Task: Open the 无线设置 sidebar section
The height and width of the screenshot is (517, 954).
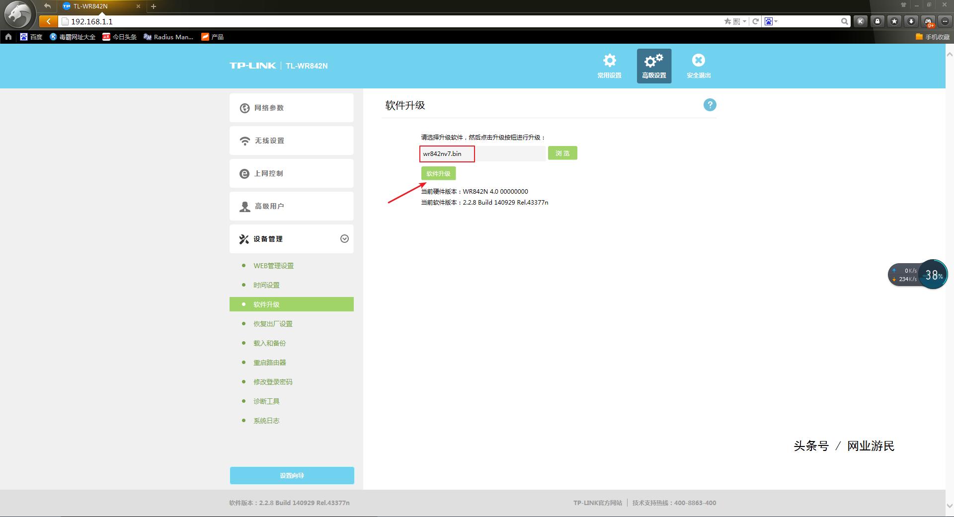Action: point(292,141)
